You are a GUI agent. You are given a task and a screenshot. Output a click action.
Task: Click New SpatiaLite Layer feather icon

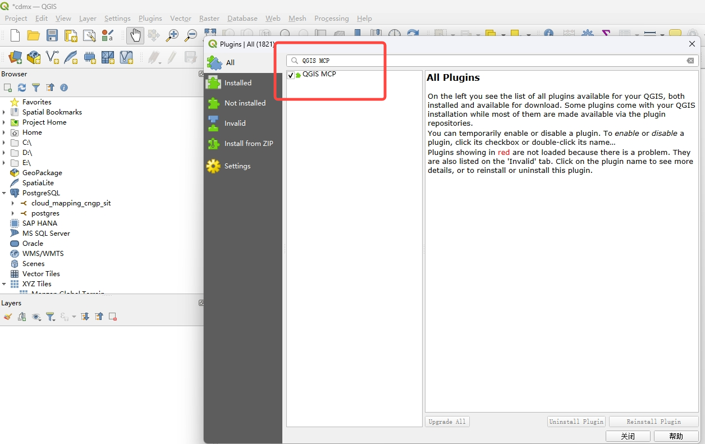coord(71,57)
